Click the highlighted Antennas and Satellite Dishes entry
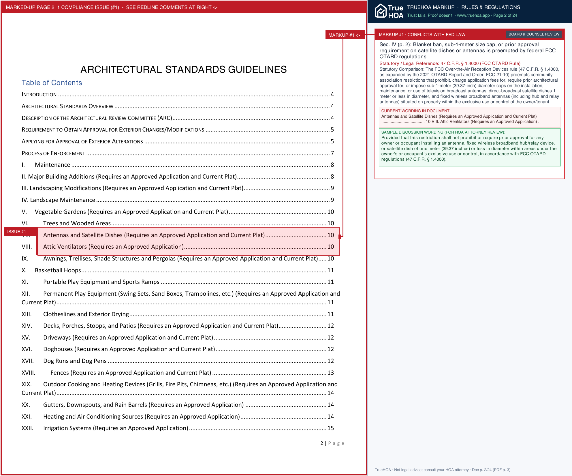The height and width of the screenshot is (476, 572). click(x=189, y=235)
